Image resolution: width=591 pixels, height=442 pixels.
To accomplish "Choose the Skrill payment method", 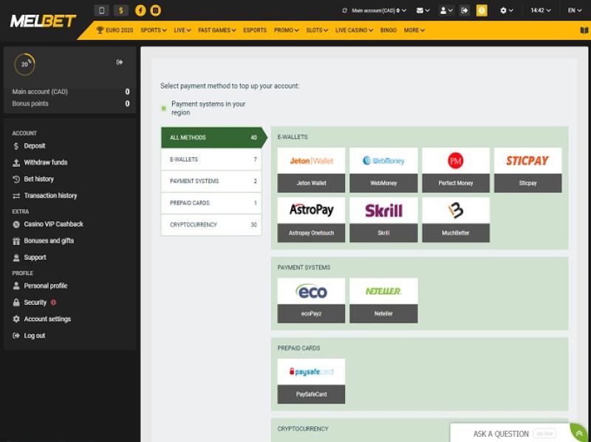I will click(383, 218).
